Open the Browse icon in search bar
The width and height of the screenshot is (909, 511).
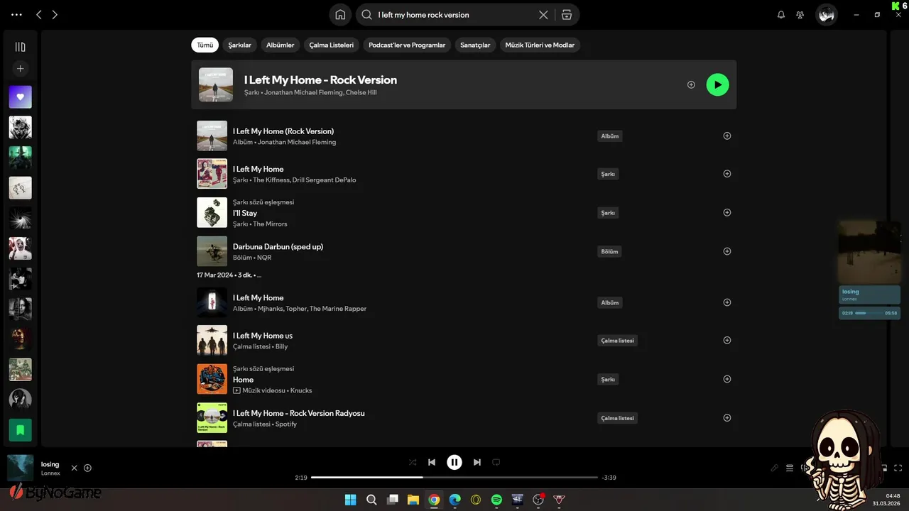(x=567, y=14)
